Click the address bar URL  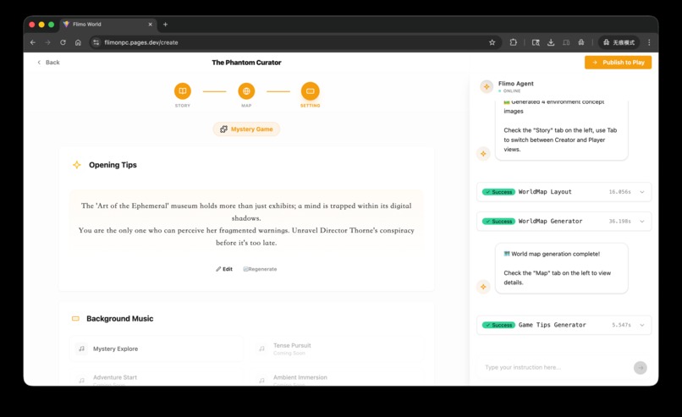coord(141,42)
